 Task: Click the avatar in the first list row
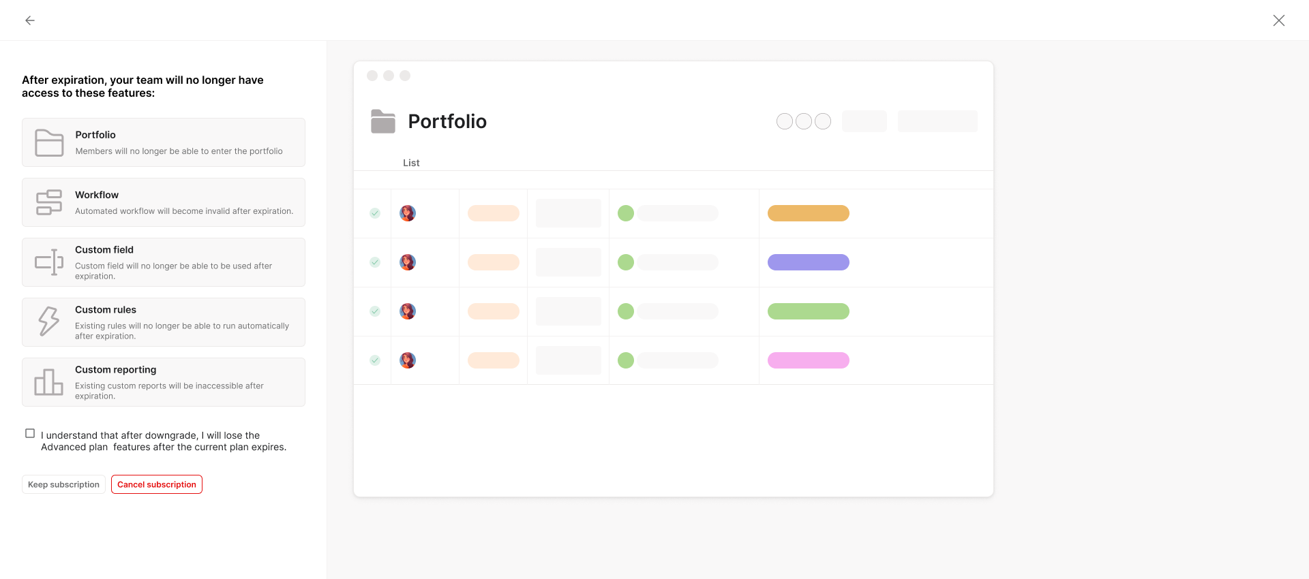tap(408, 213)
